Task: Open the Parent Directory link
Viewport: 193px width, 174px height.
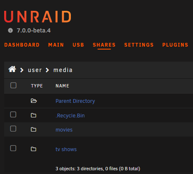Action: click(x=75, y=101)
